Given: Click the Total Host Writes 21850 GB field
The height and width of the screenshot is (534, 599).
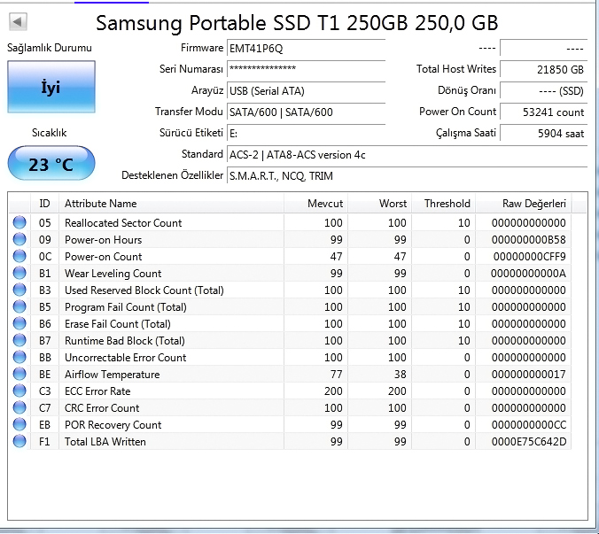Looking at the screenshot, I should [x=543, y=69].
